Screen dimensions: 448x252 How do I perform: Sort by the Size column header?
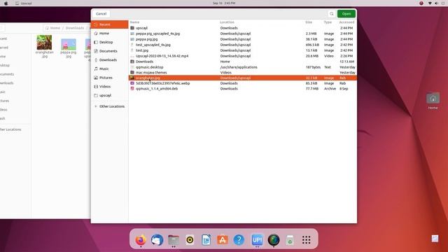309,22
